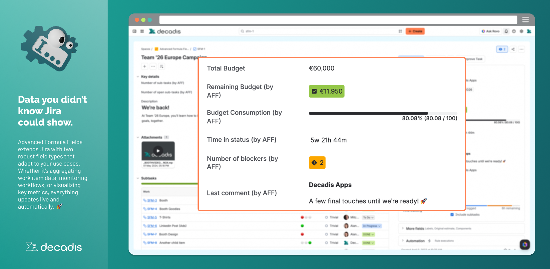550x269 pixels.
Task: Click the sidebar toggle icon in Jira header
Action: (135, 31)
